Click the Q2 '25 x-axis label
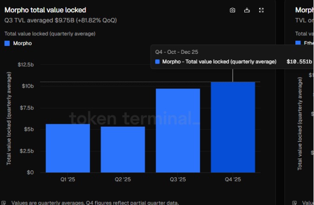 [x=123, y=179]
